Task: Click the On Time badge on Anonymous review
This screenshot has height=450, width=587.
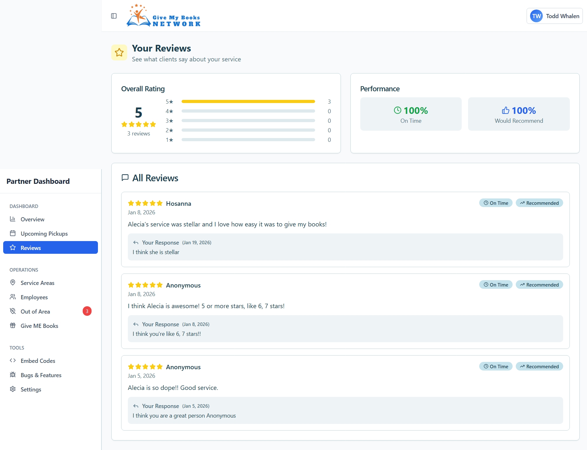Action: click(495, 284)
